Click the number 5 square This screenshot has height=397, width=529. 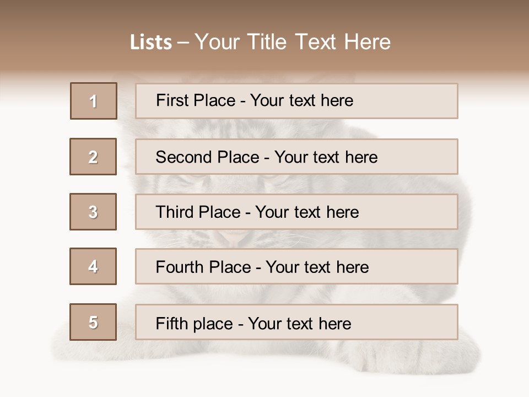(x=93, y=322)
